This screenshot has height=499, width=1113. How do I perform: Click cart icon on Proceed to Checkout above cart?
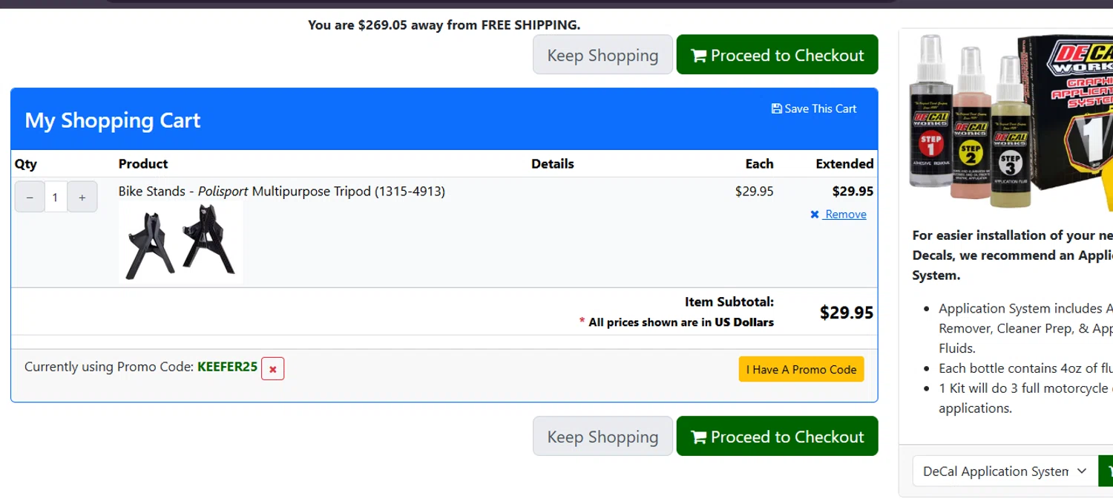pyautogui.click(x=698, y=56)
